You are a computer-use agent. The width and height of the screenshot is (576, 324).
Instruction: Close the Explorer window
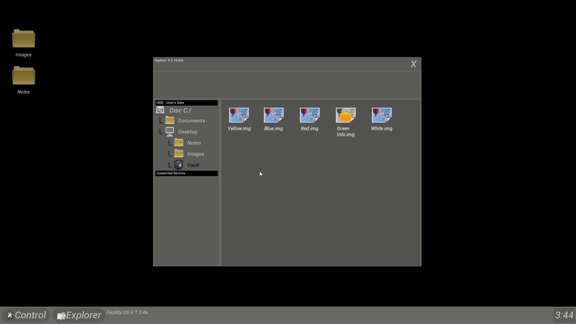click(413, 64)
